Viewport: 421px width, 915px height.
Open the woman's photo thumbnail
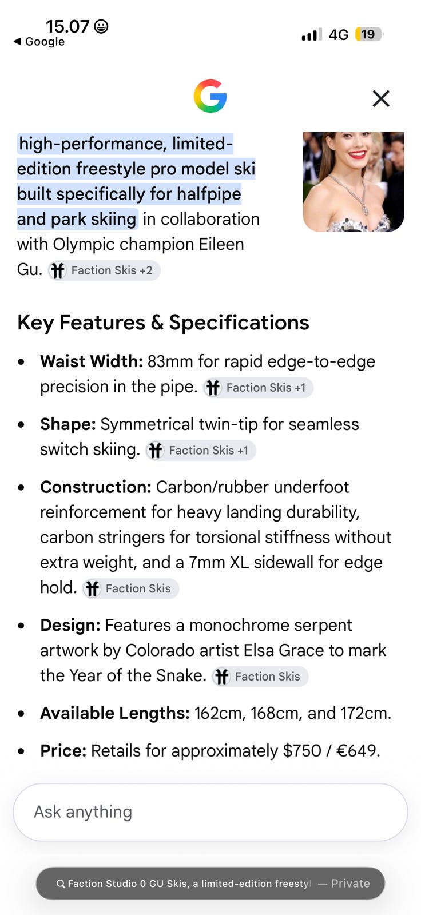(x=354, y=182)
